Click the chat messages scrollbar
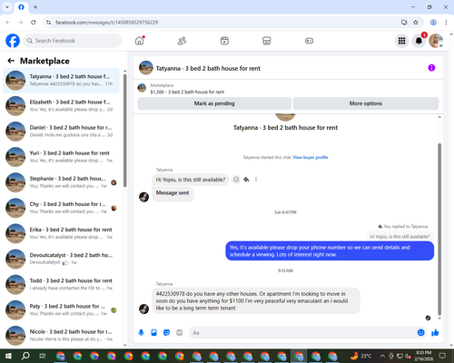Viewport: 454px width, 363px height. coord(439,230)
